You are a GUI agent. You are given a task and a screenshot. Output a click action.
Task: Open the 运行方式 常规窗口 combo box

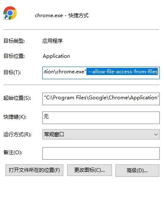point(101,134)
